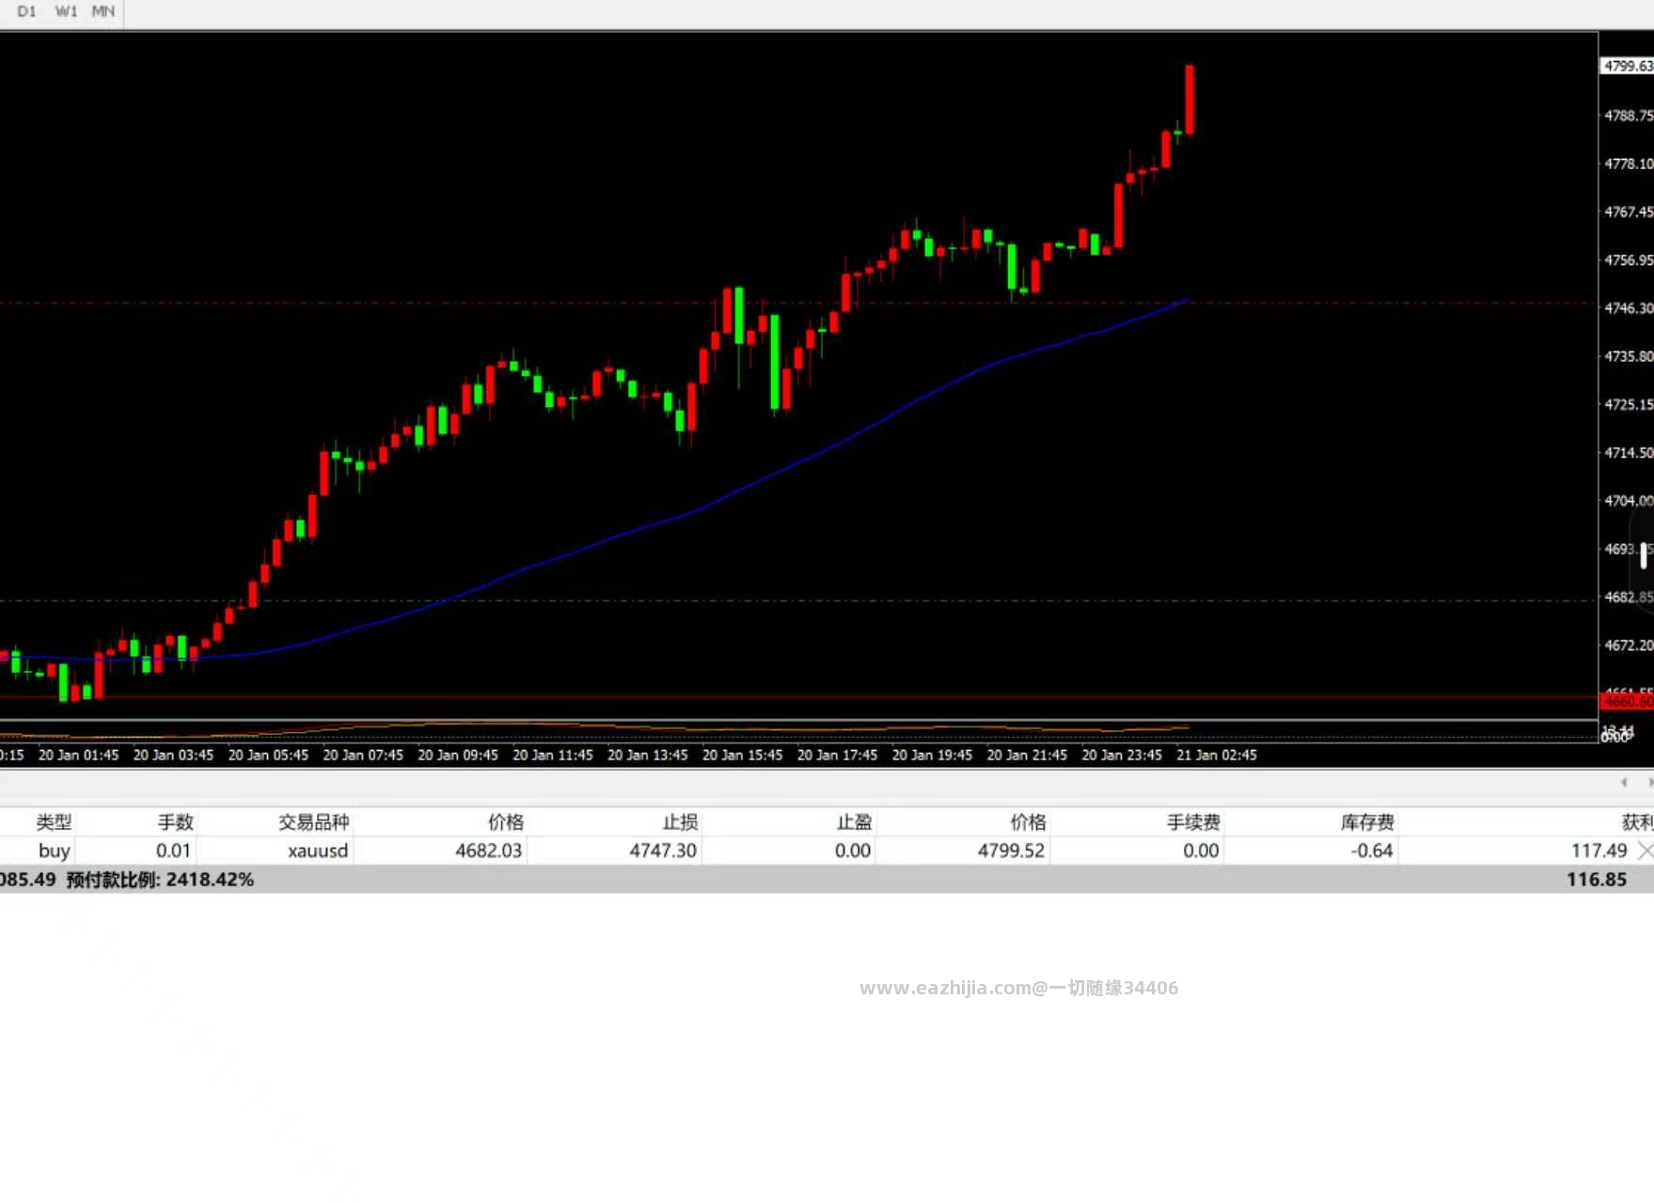The image size is (1654, 1203).
Task: Click the left scroll arrow below the chart
Action: point(1624,782)
